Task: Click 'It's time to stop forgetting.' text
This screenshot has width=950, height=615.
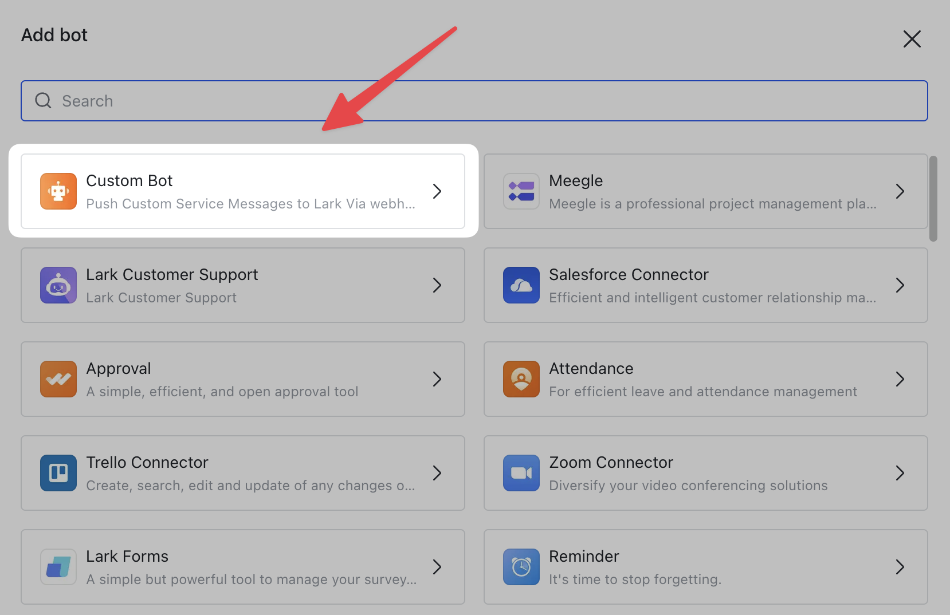Action: tap(635, 579)
